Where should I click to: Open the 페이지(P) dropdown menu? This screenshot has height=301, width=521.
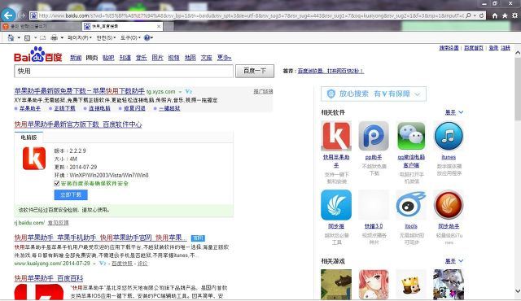(x=80, y=38)
